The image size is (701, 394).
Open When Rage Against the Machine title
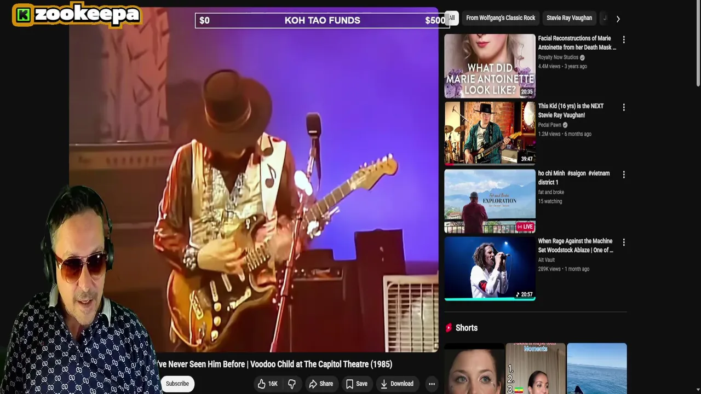(x=575, y=245)
